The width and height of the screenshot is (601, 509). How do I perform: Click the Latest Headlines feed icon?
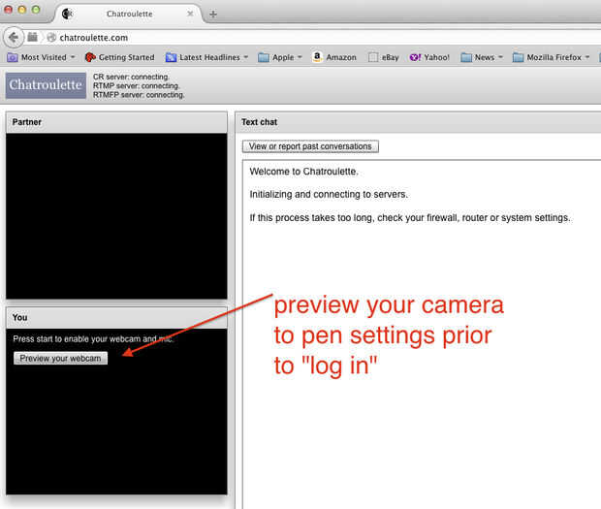point(171,57)
